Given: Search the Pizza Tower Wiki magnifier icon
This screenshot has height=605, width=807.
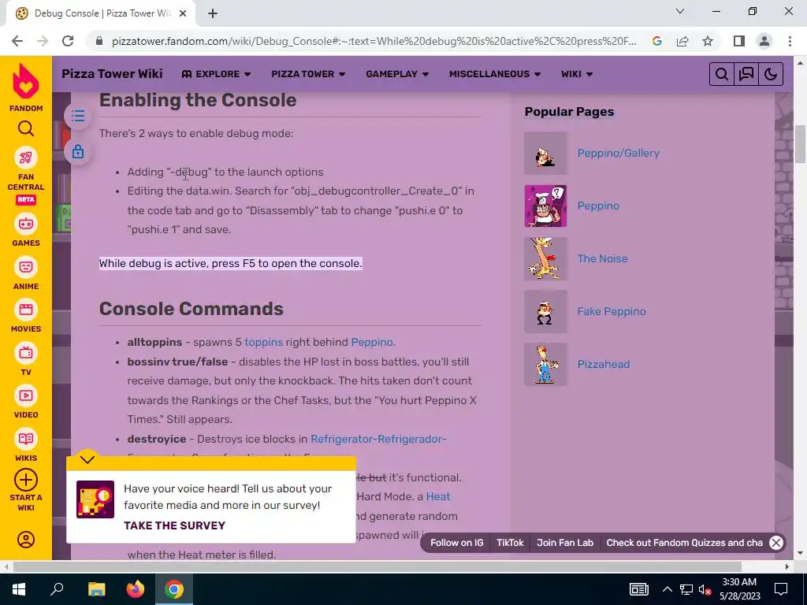Looking at the screenshot, I should tap(722, 74).
